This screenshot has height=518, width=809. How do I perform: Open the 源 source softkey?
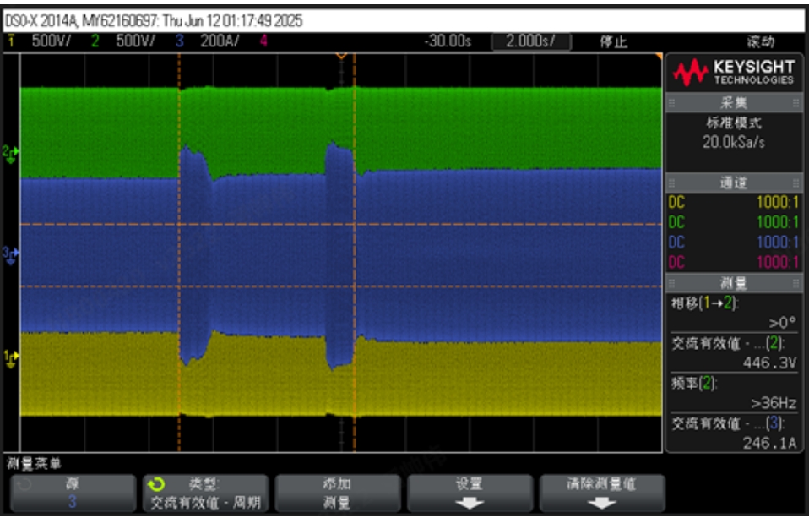[73, 493]
